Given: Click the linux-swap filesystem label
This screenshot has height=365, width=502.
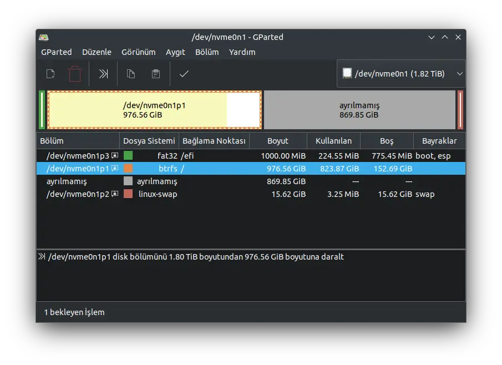Looking at the screenshot, I should pyautogui.click(x=158, y=194).
